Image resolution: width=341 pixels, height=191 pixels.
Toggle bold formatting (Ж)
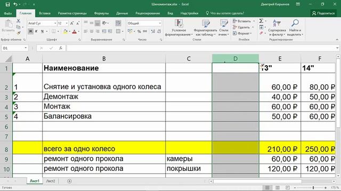pos(31,31)
